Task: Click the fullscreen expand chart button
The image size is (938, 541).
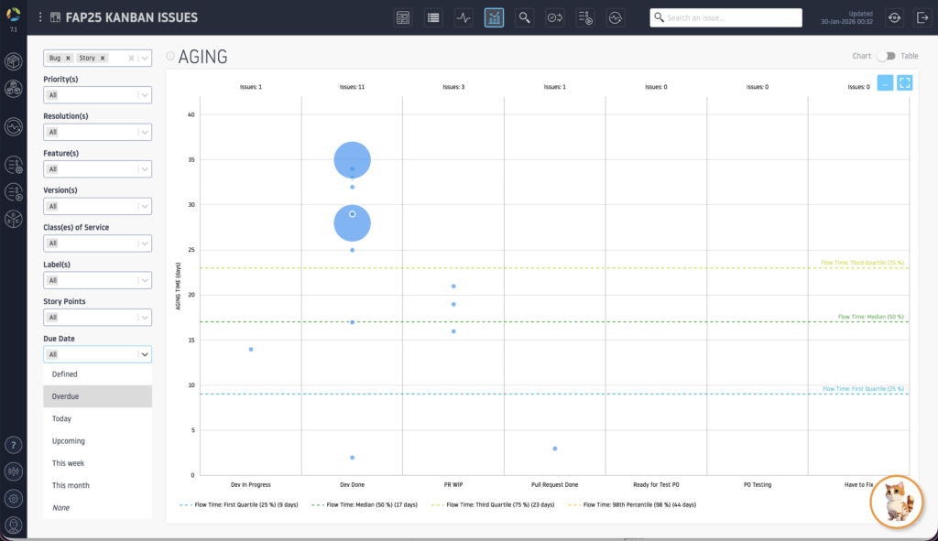Action: 904,82
